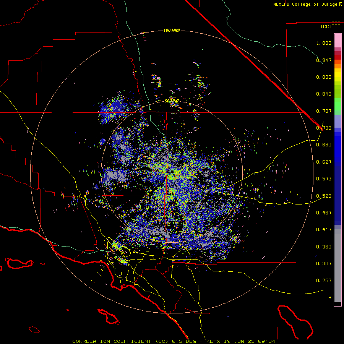Image resolution: width=344 pixels, height=344 pixels.
Task: Click the 0.573 scale value
Action: point(324,179)
